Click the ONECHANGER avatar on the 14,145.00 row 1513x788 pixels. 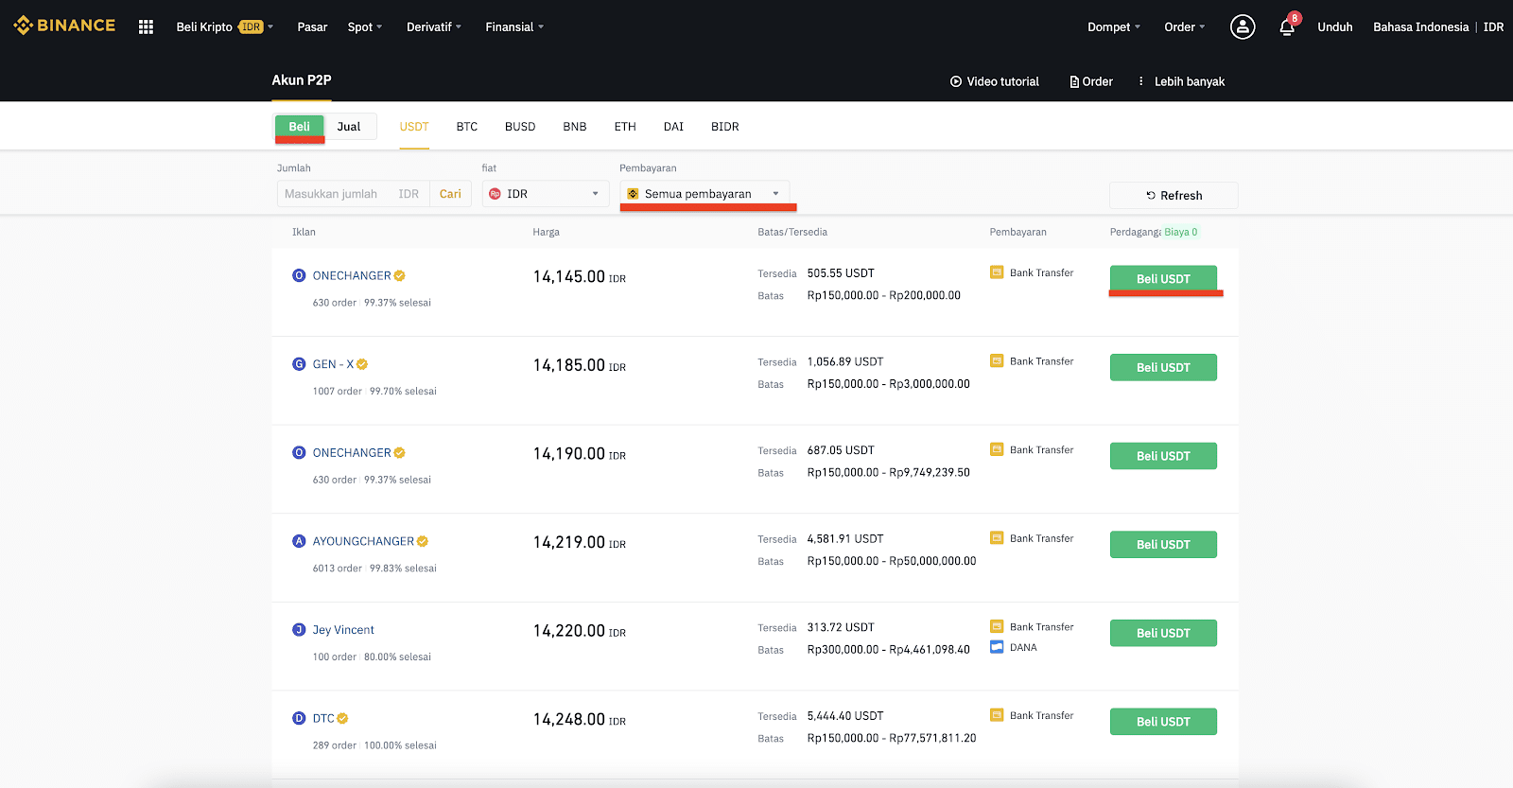(x=299, y=275)
